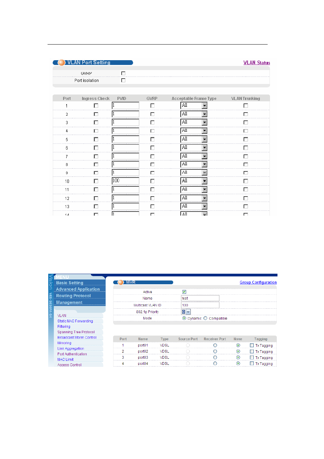324x459 pixels.
Task: Select Receiver Port radio for port 2
Action: click(x=215, y=351)
